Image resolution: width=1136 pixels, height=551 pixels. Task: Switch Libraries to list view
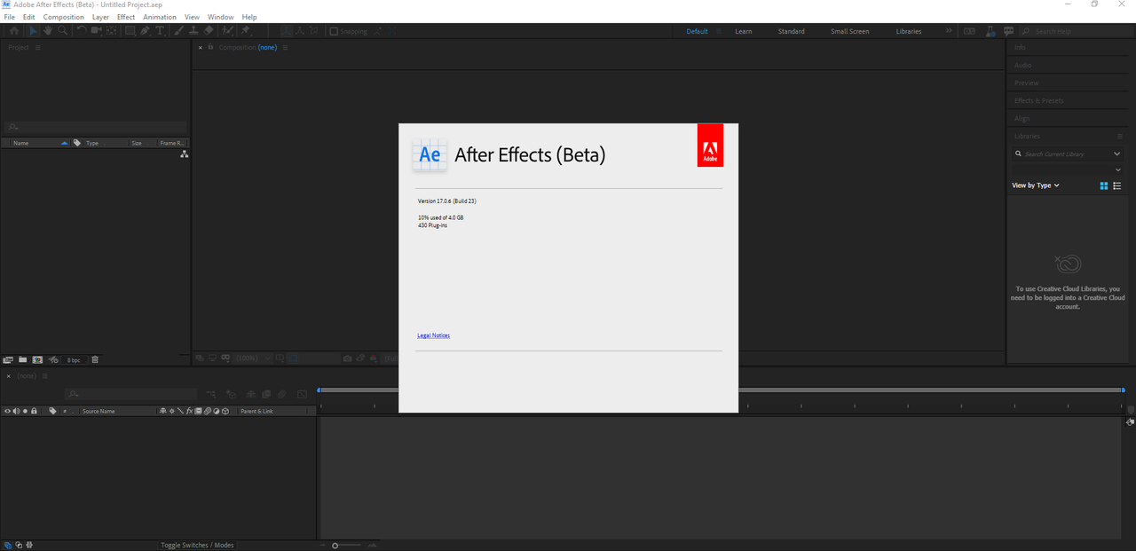click(x=1117, y=185)
